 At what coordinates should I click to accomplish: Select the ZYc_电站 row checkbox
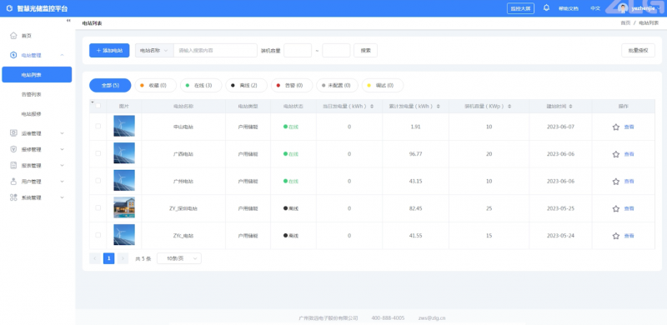point(98,235)
